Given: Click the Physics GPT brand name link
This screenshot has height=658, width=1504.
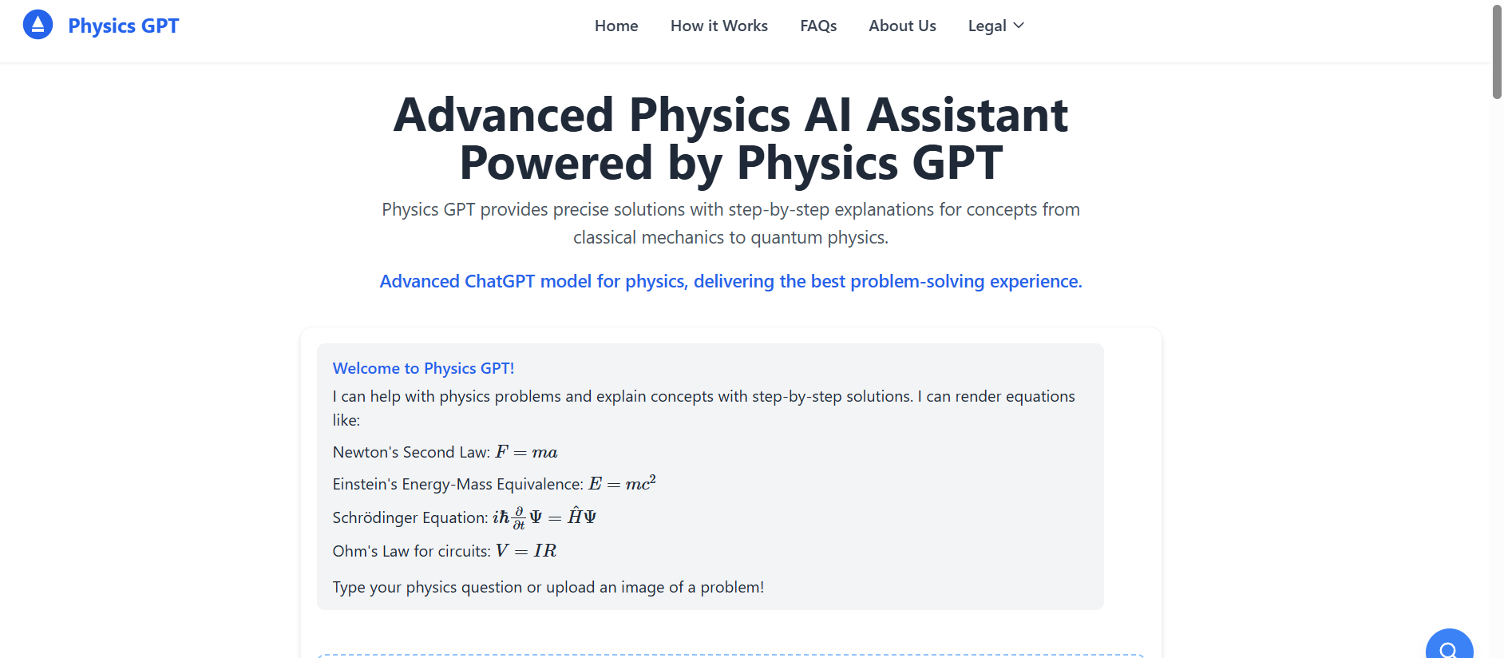Looking at the screenshot, I should click(x=123, y=25).
